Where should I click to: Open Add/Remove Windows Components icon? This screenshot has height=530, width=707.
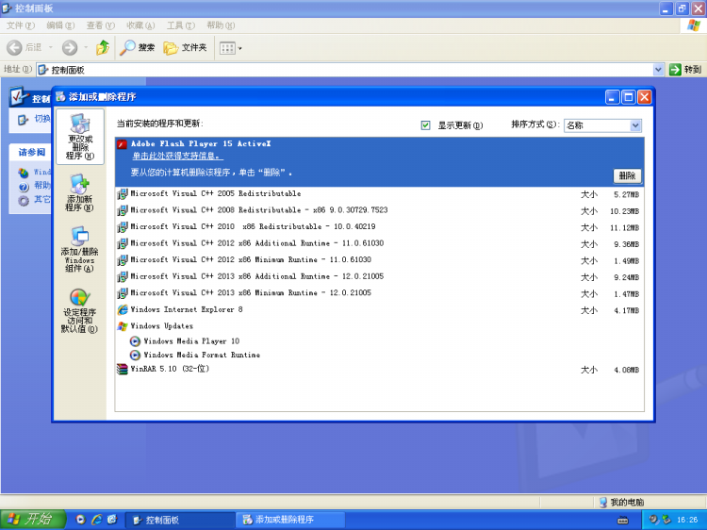coord(80,249)
